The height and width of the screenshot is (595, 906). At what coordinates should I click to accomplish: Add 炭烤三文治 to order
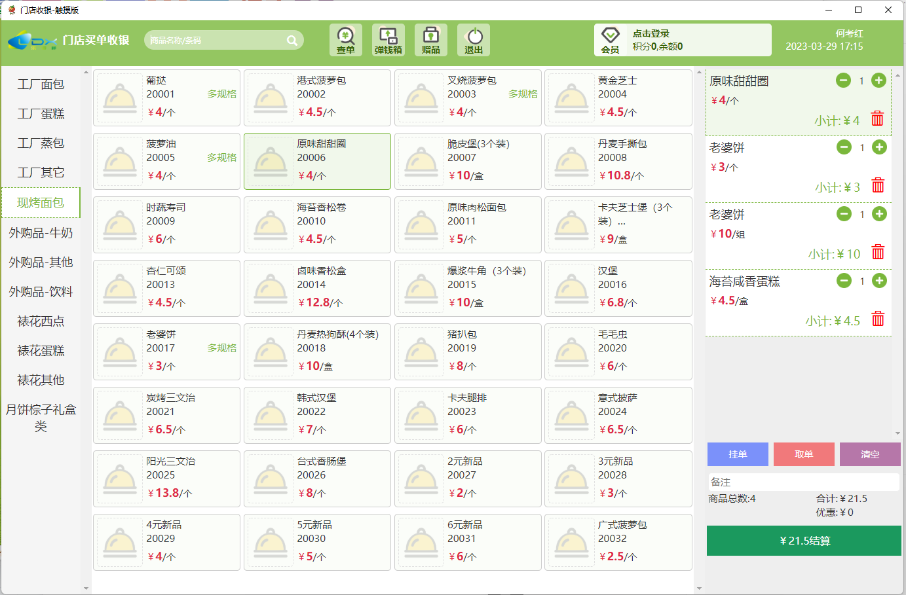point(166,415)
